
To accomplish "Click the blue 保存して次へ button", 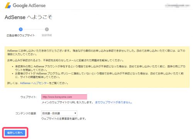I will pyautogui.click(x=15, y=133).
